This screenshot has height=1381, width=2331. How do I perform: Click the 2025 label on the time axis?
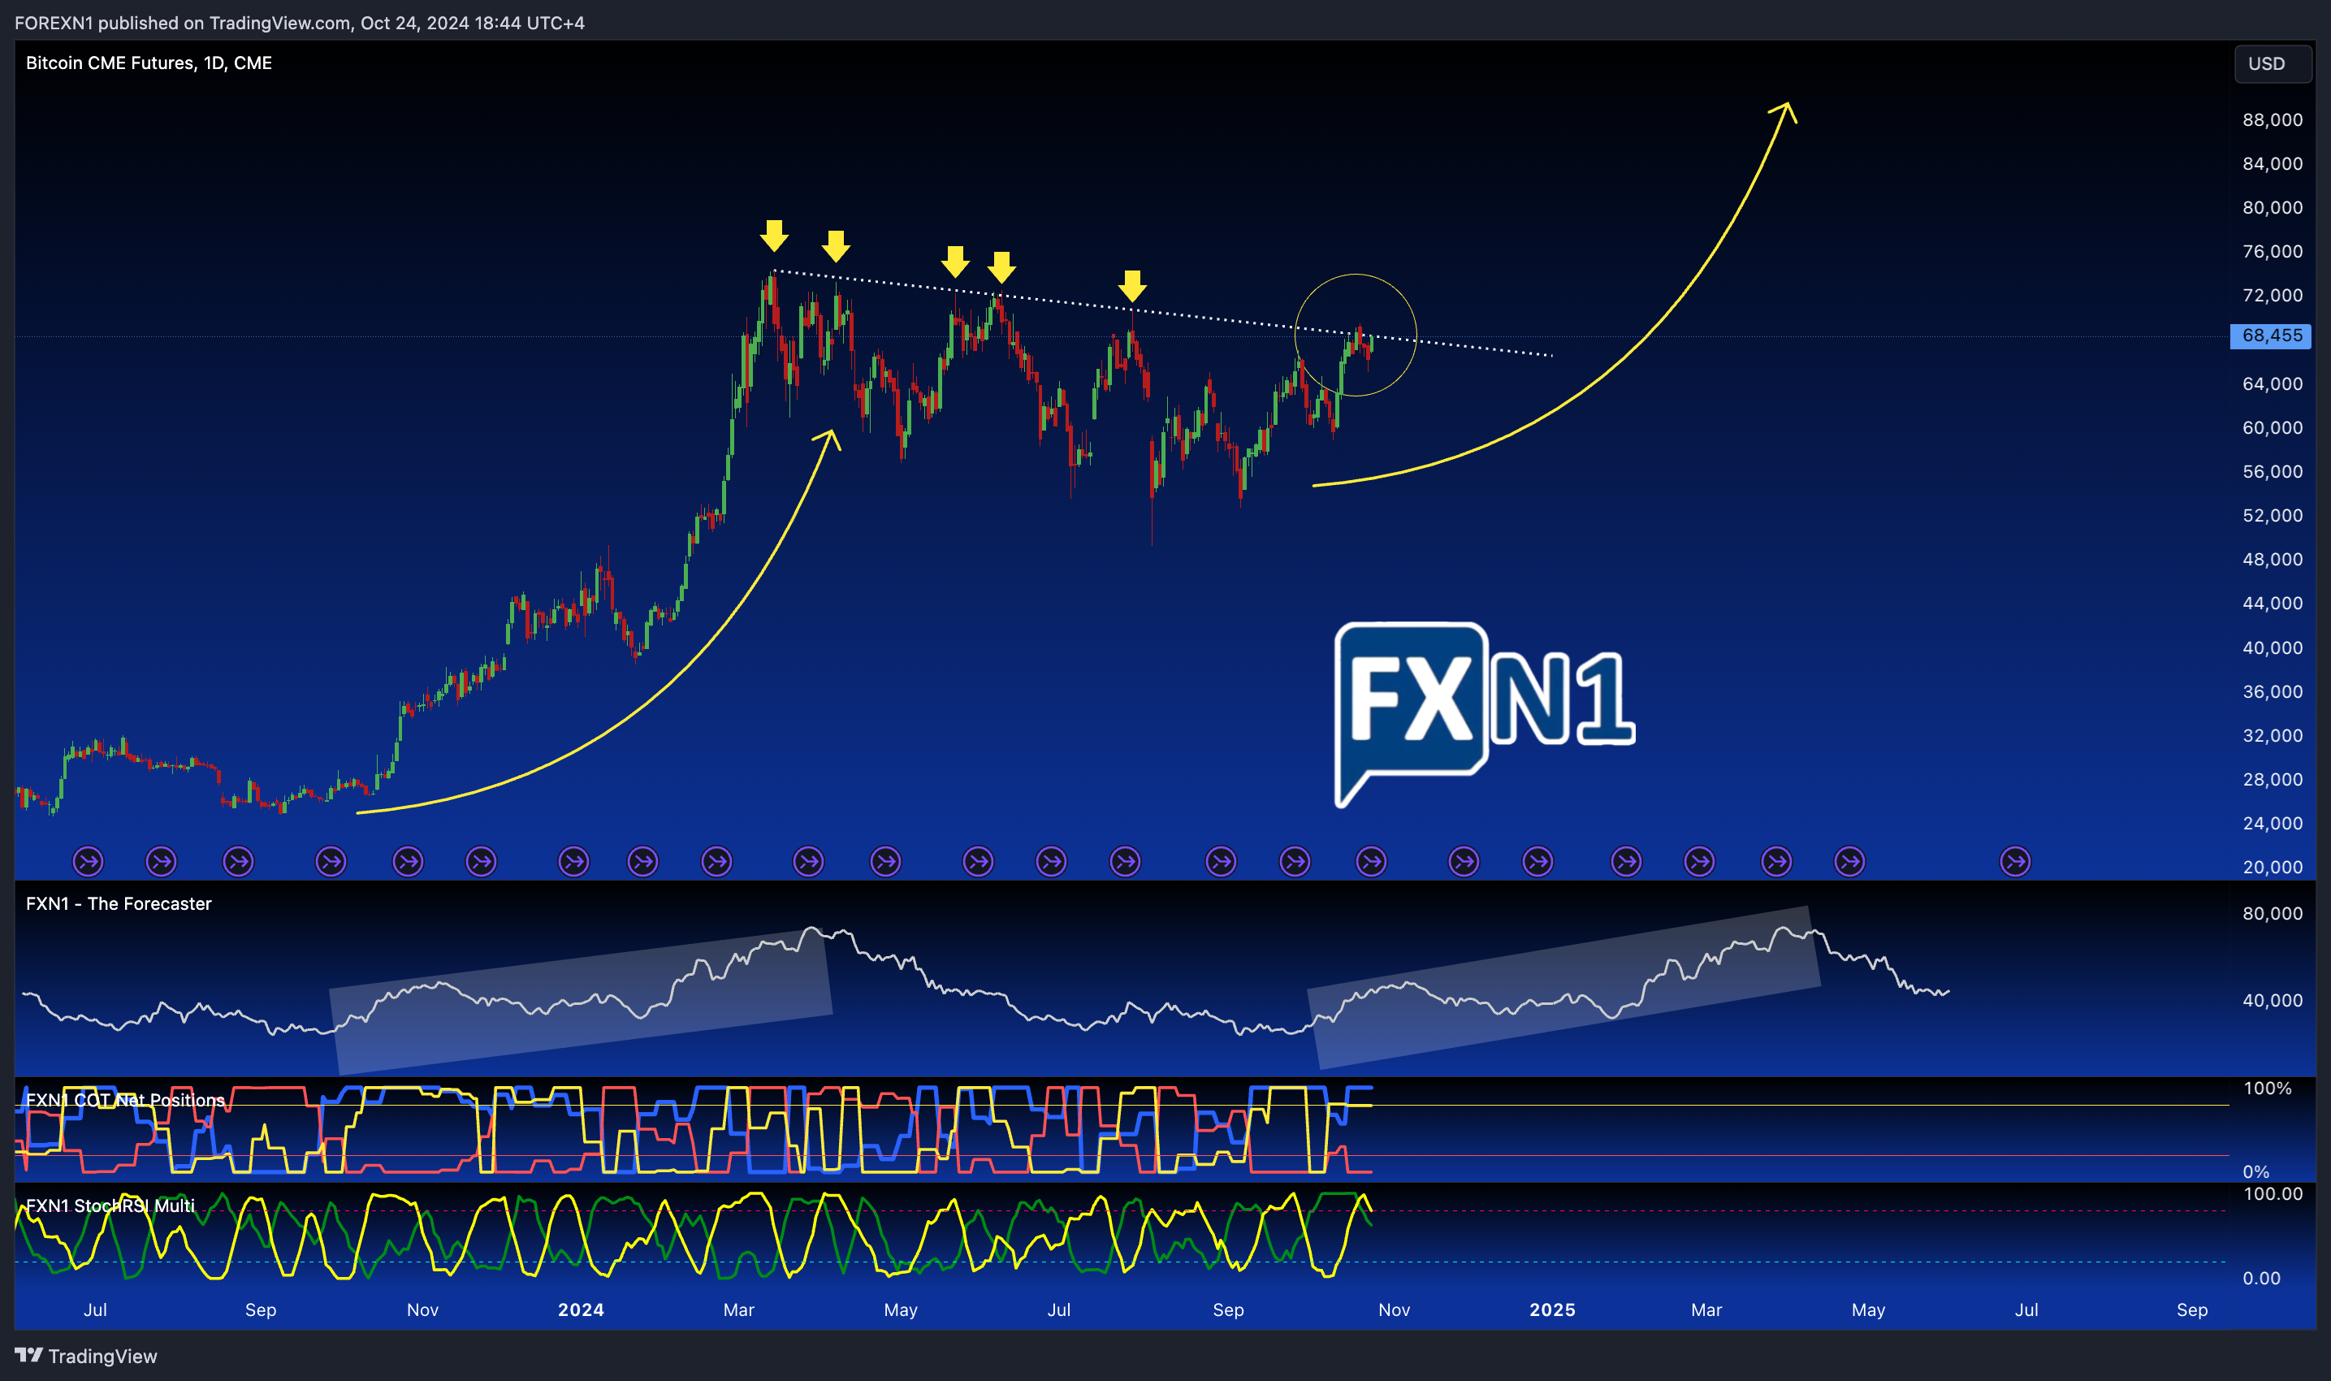[x=1552, y=1310]
